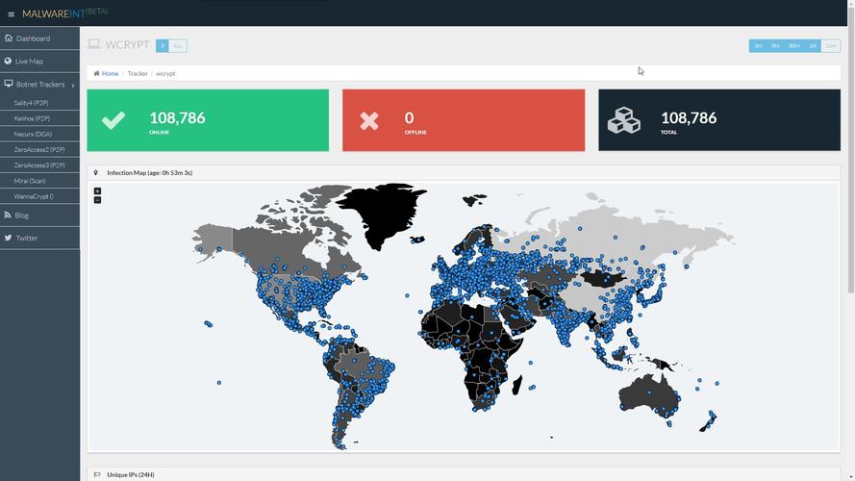Zoom out the infection map with minus
Image resolution: width=855 pixels, height=481 pixels.
(97, 200)
